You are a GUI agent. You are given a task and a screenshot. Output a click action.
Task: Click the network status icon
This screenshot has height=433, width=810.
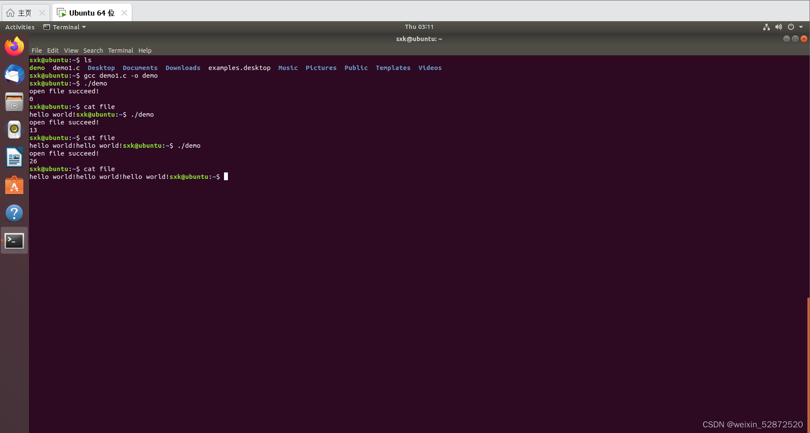tap(766, 26)
